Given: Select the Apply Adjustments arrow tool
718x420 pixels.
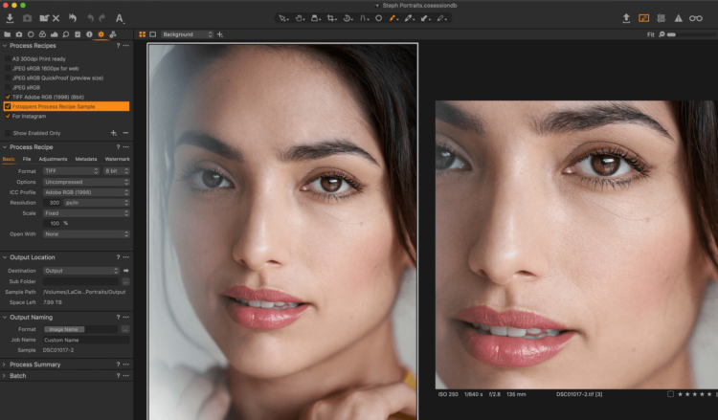Looking at the screenshot, I should [x=425, y=18].
